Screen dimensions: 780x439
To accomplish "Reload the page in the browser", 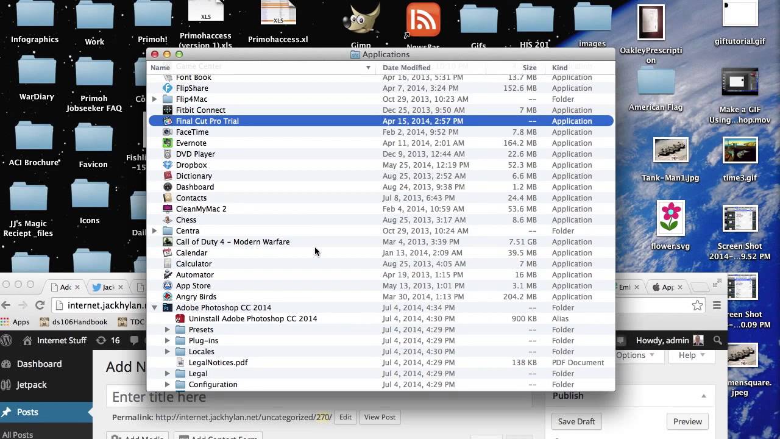I will point(40,305).
